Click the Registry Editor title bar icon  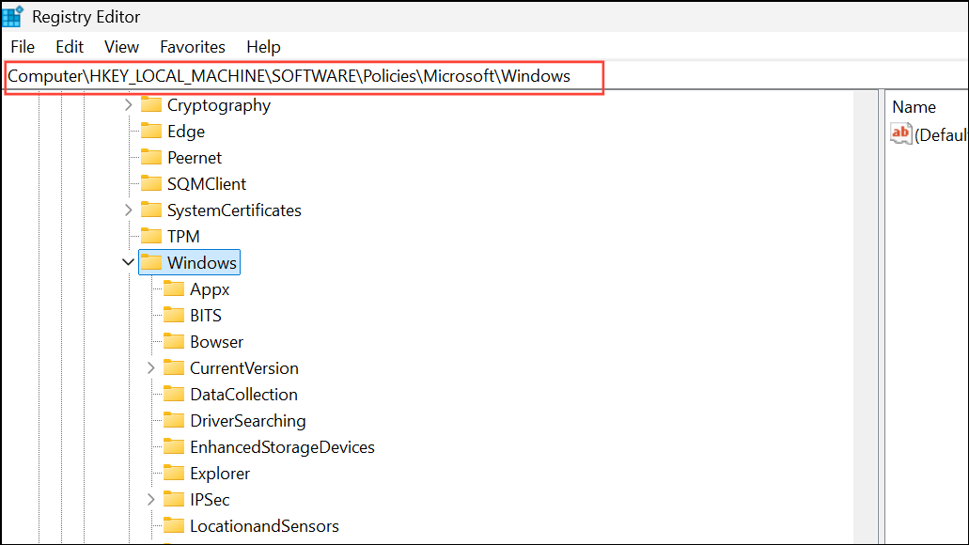12,16
